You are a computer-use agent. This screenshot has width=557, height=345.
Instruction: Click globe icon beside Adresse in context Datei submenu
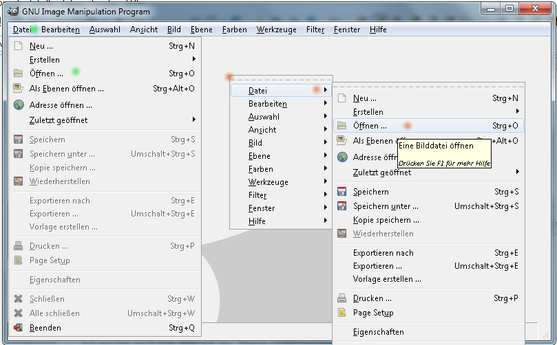(x=342, y=157)
